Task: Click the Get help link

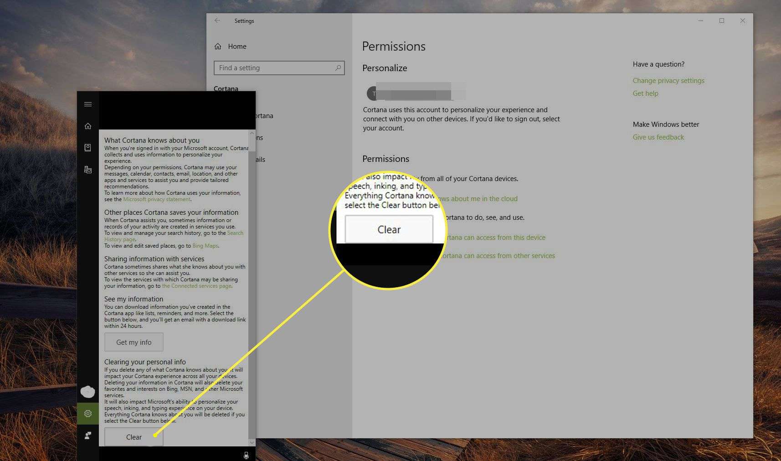Action: click(x=645, y=93)
